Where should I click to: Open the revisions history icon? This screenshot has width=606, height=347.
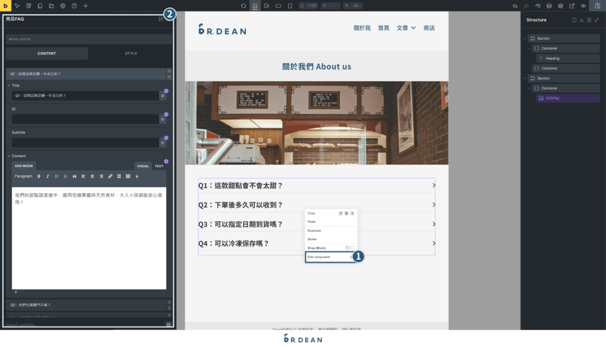(538, 5)
